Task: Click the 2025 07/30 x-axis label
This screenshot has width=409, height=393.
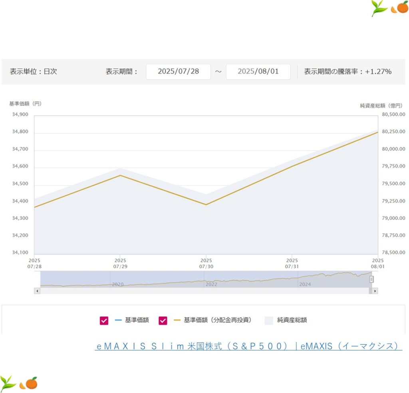Action: [206, 263]
